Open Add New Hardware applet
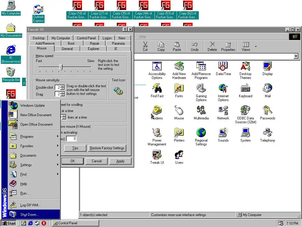 pyautogui.click(x=179, y=70)
